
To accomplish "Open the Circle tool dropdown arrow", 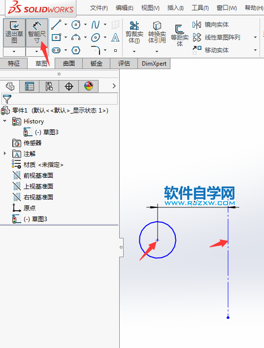I will (86, 25).
